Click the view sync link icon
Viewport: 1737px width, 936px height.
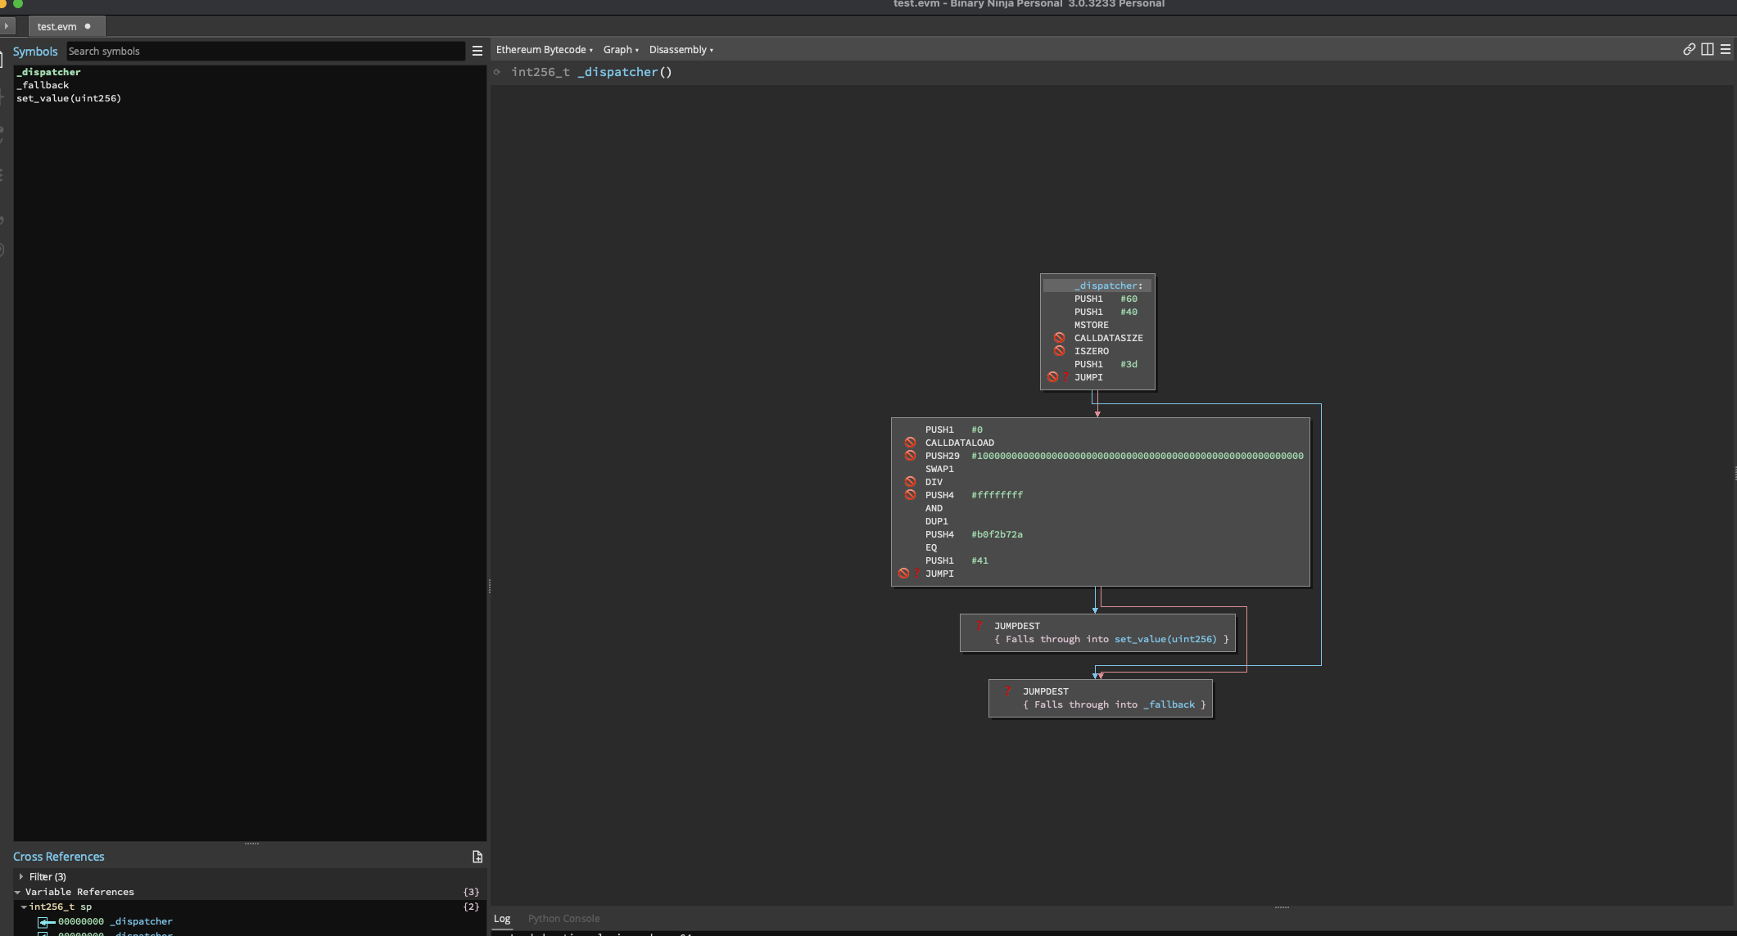[1689, 50]
